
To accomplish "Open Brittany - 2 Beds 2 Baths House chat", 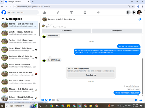I will [19, 98].
